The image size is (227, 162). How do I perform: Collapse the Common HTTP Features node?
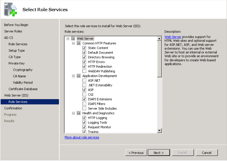[x=73, y=43]
